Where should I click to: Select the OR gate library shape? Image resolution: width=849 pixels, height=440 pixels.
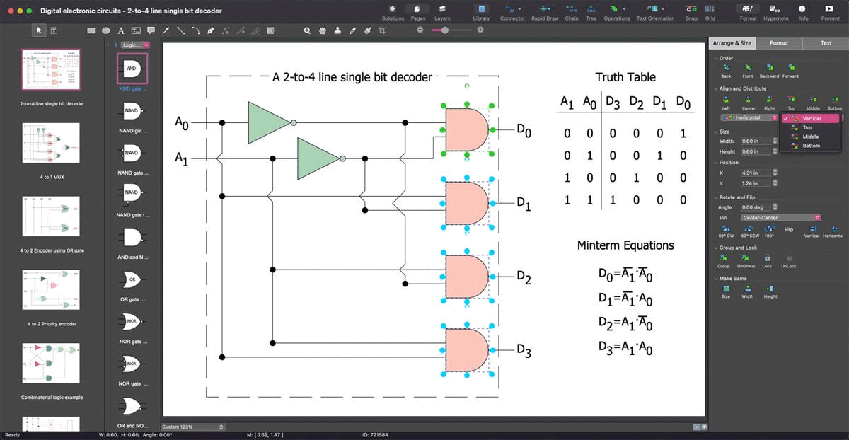132,280
